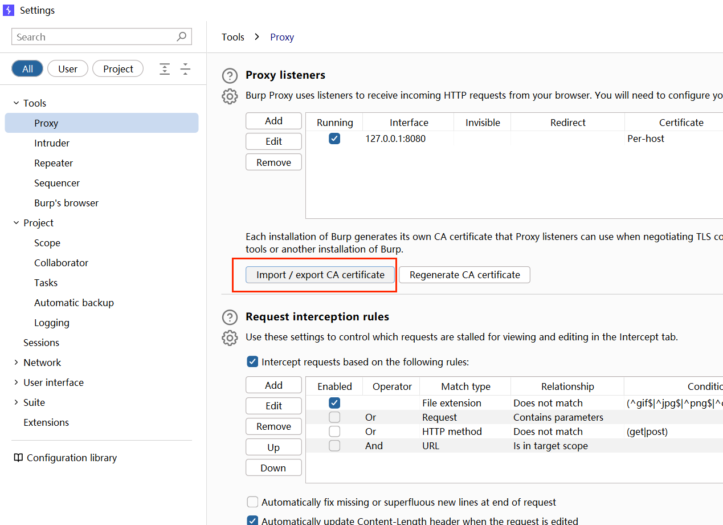Toggle the Running checkbox for 127.0.0.1:8080
This screenshot has height=525, width=723.
pyautogui.click(x=334, y=139)
